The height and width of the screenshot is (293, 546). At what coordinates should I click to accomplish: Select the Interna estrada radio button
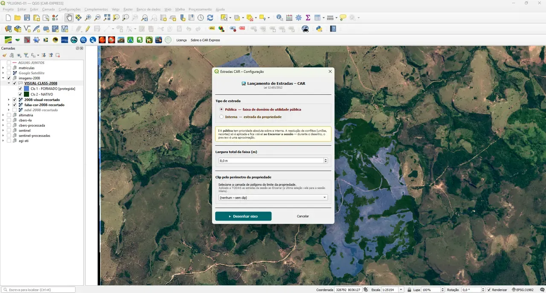point(221,116)
